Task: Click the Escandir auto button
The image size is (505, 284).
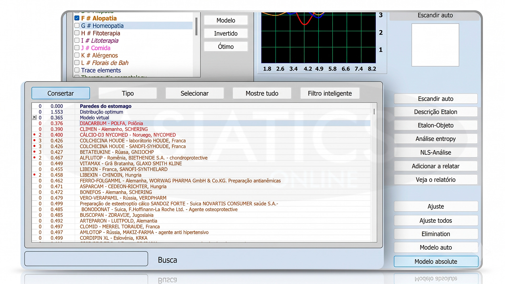Action: pos(436,99)
